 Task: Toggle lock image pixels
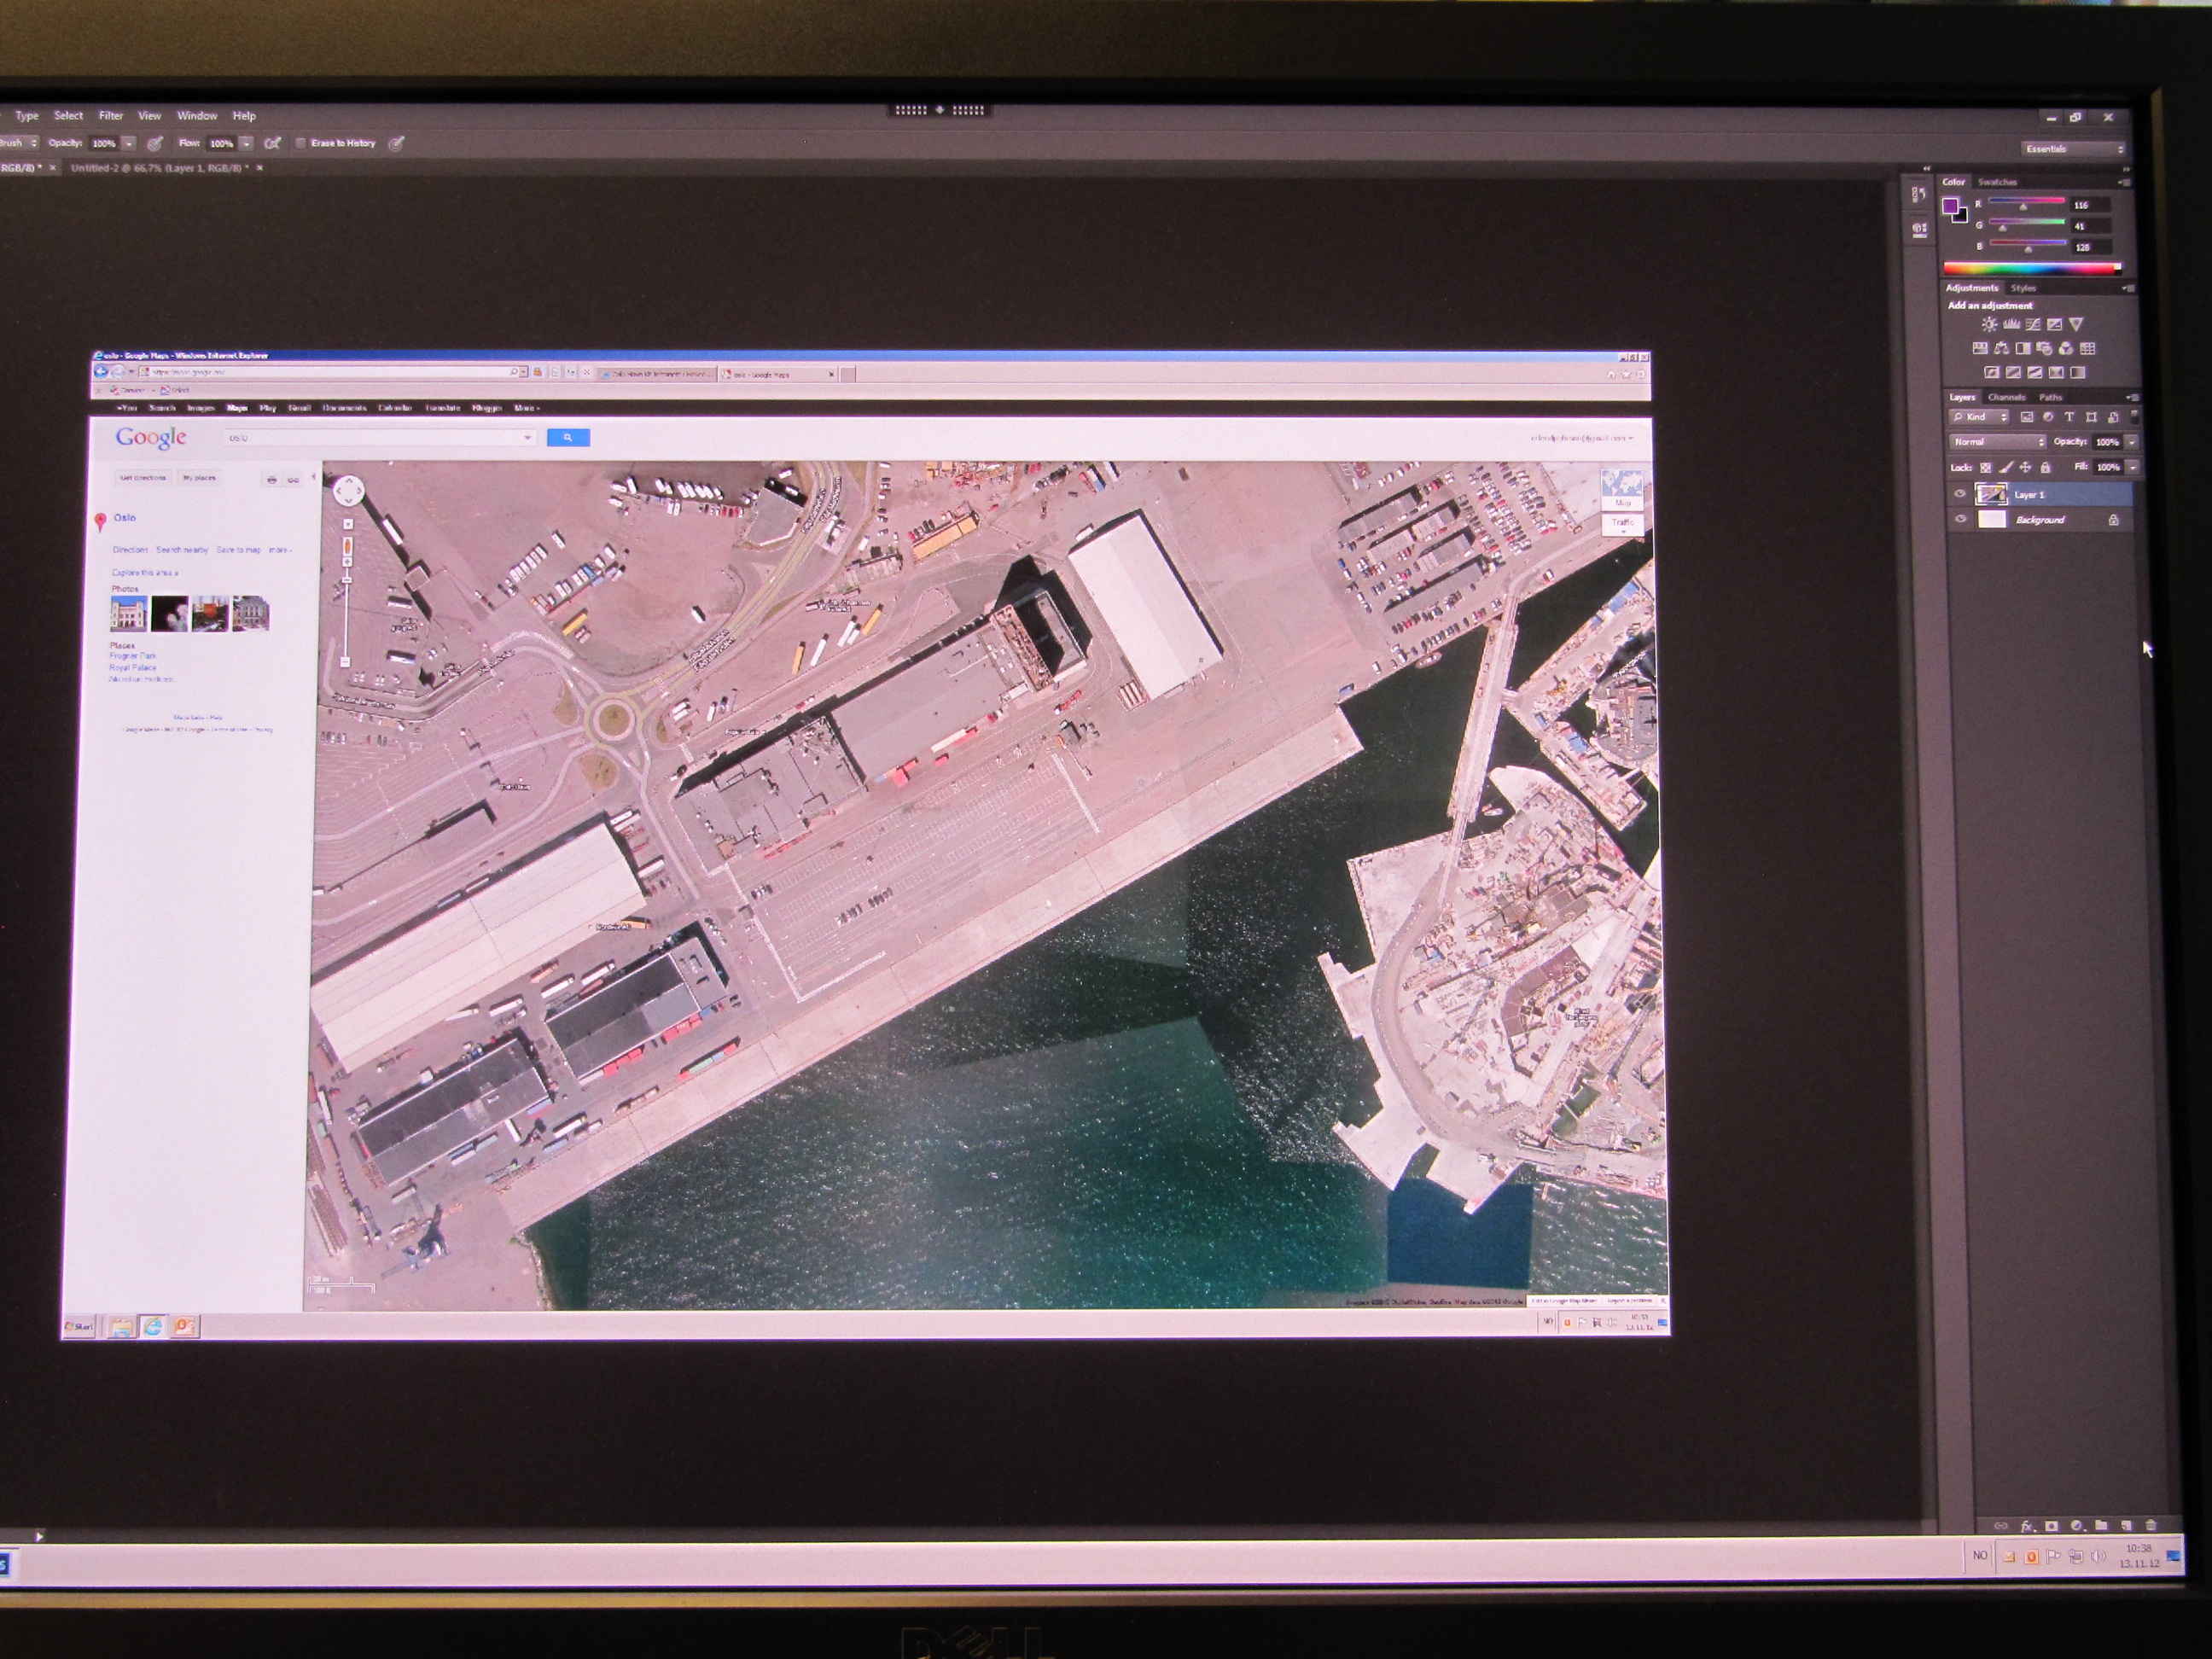2006,468
